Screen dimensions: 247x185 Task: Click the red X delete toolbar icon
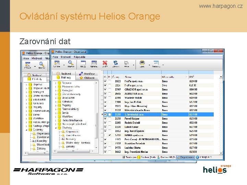tap(105, 63)
